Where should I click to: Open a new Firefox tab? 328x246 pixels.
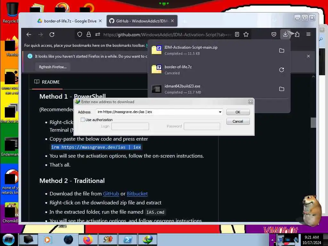pyautogui.click(x=184, y=21)
